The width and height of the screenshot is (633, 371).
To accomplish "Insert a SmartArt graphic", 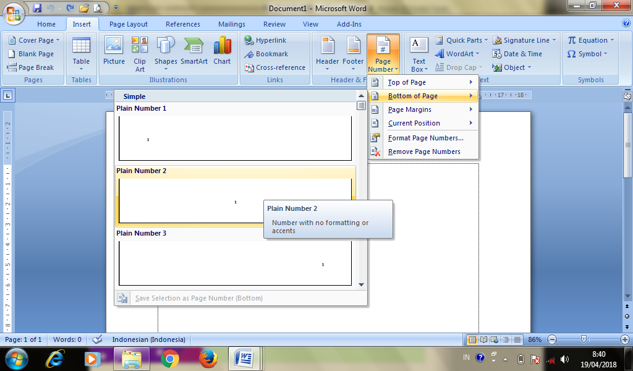I will coord(193,51).
